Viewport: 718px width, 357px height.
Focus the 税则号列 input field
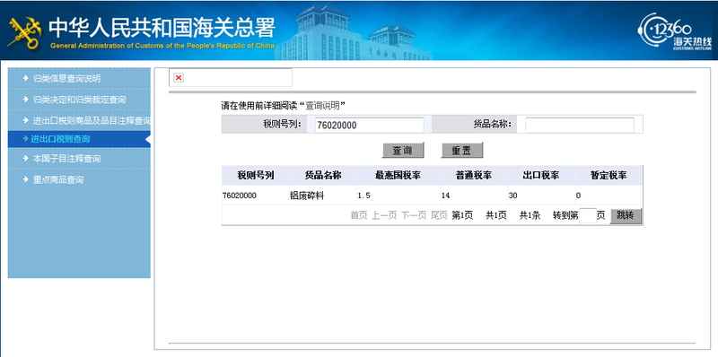(x=369, y=125)
